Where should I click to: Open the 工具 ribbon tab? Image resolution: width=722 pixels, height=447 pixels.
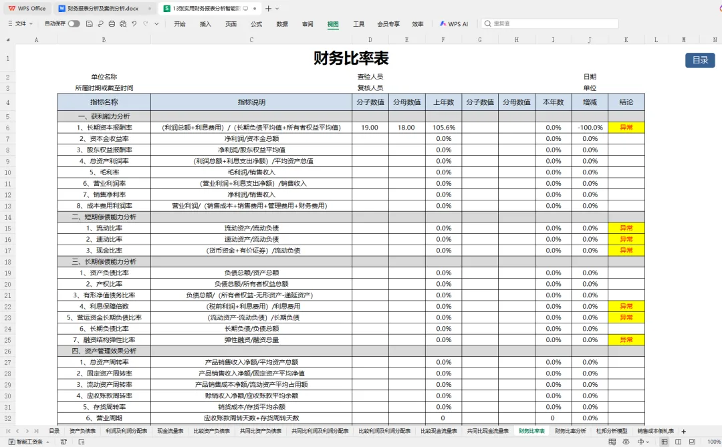pyautogui.click(x=359, y=24)
